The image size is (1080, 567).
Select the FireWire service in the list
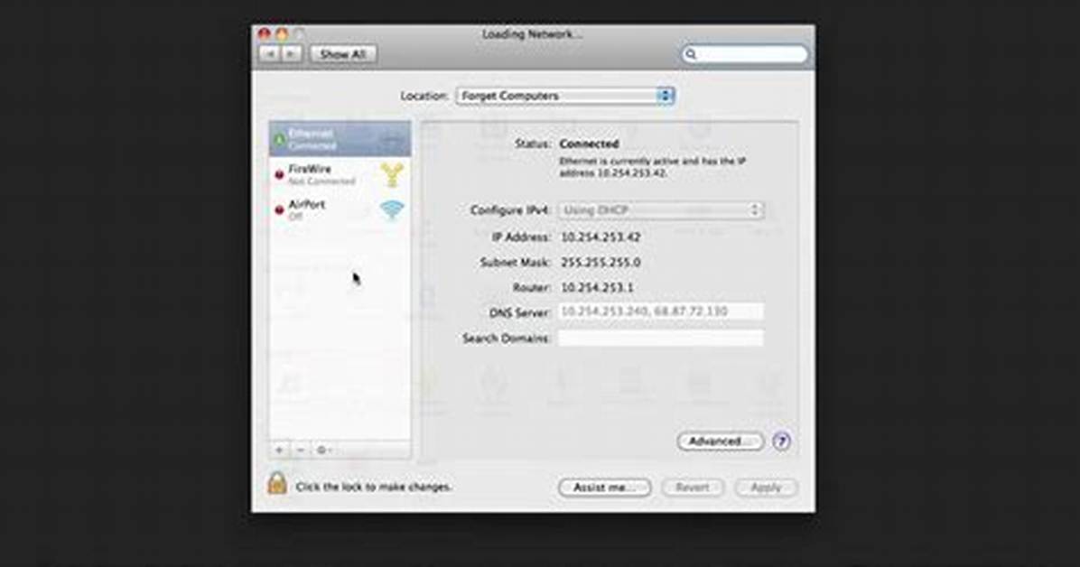[340, 175]
